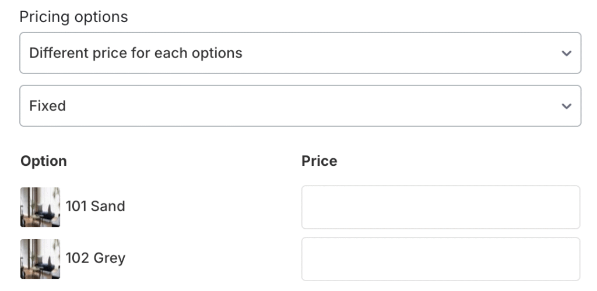Open the Fixed price type dropdown

300,105
